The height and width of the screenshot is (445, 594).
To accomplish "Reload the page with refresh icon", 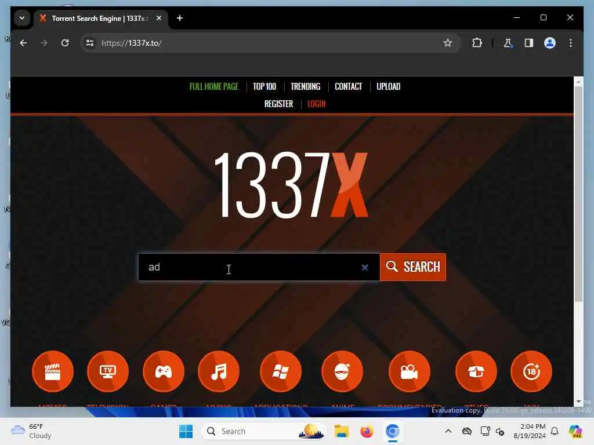I will 65,43.
